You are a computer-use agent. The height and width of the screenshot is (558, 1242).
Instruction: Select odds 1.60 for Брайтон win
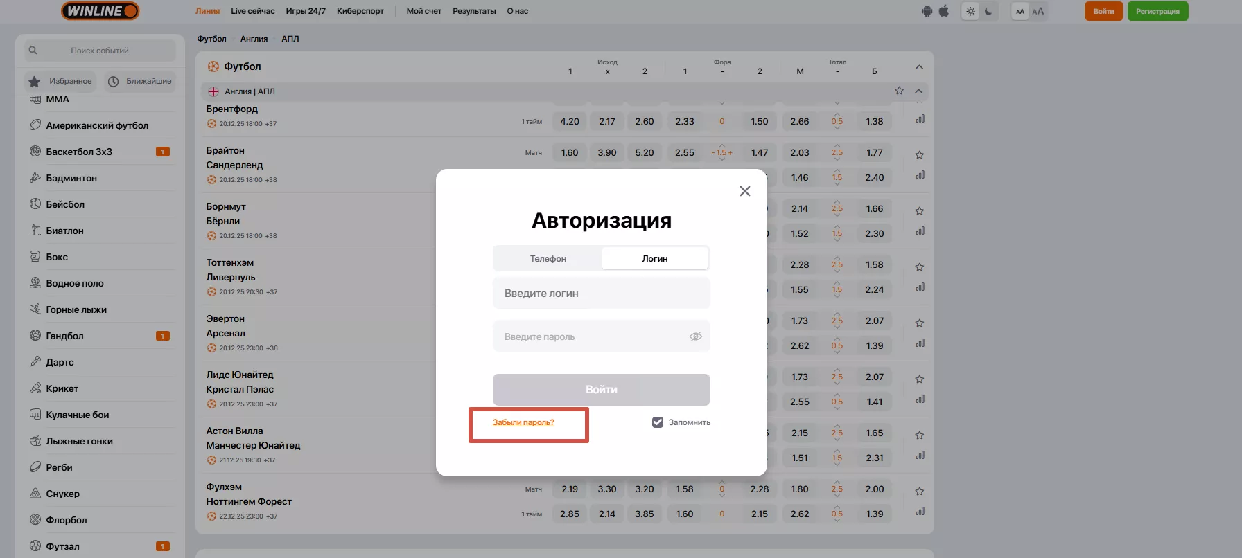[x=570, y=152]
